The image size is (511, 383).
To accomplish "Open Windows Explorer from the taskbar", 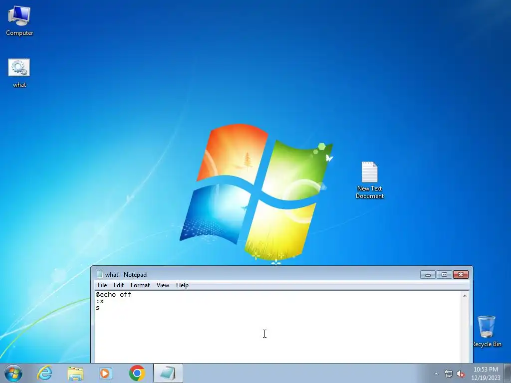I will click(x=75, y=373).
